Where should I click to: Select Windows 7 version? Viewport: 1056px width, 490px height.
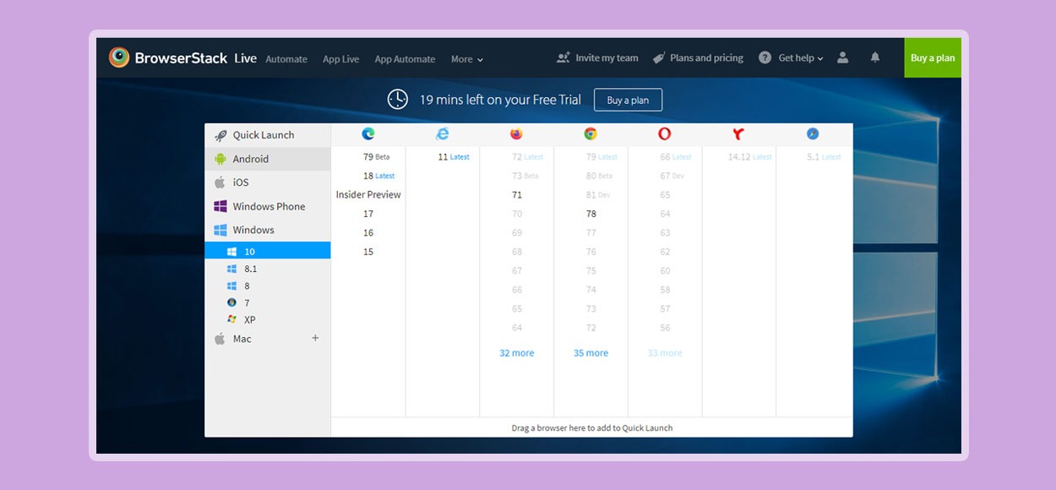[268, 302]
